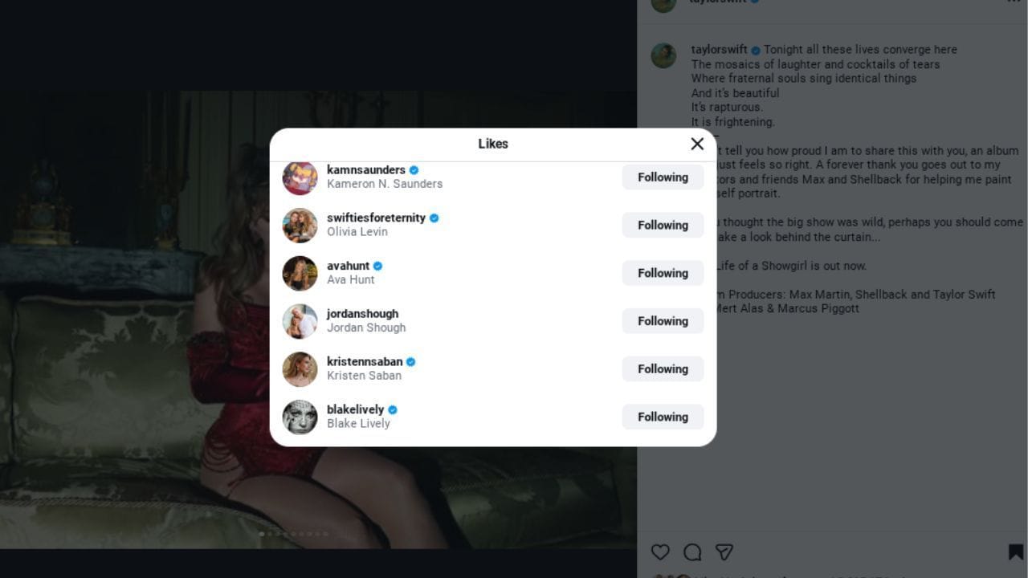Open the jordanshough username link
This screenshot has width=1028, height=578.
point(362,314)
